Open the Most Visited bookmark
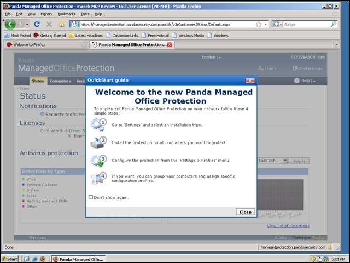 point(17,35)
